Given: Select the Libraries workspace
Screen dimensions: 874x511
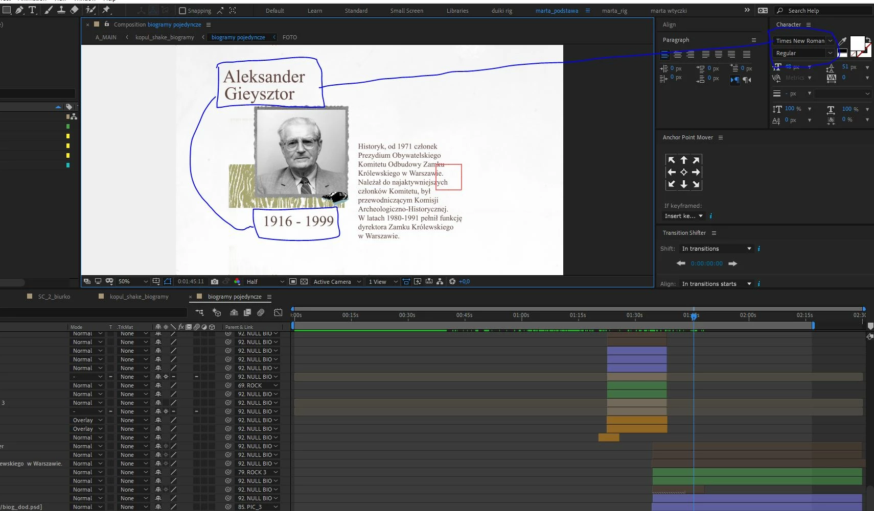Looking at the screenshot, I should (457, 11).
